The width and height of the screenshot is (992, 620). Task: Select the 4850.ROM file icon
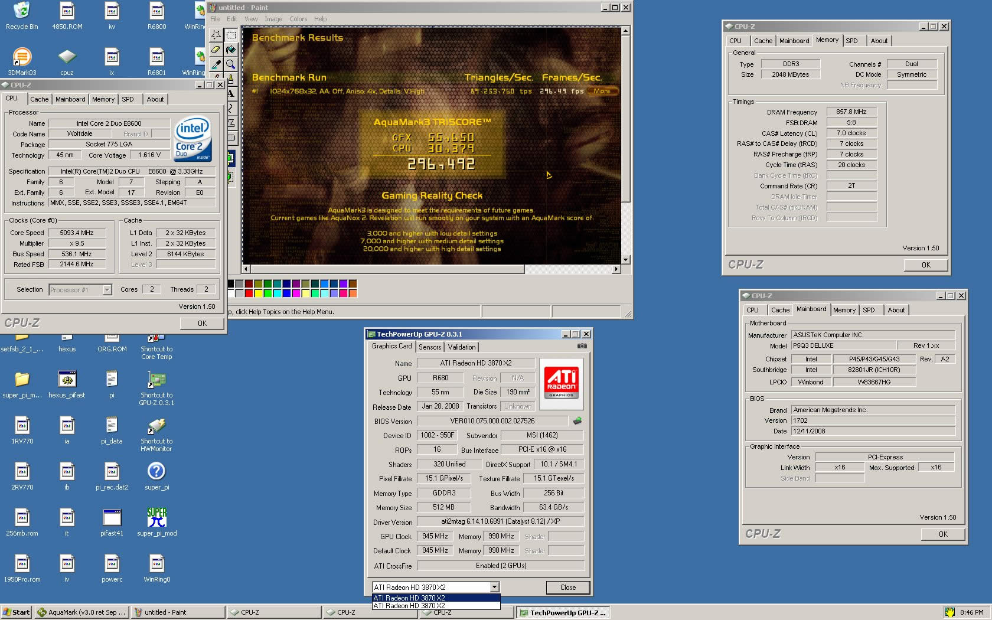(x=67, y=16)
